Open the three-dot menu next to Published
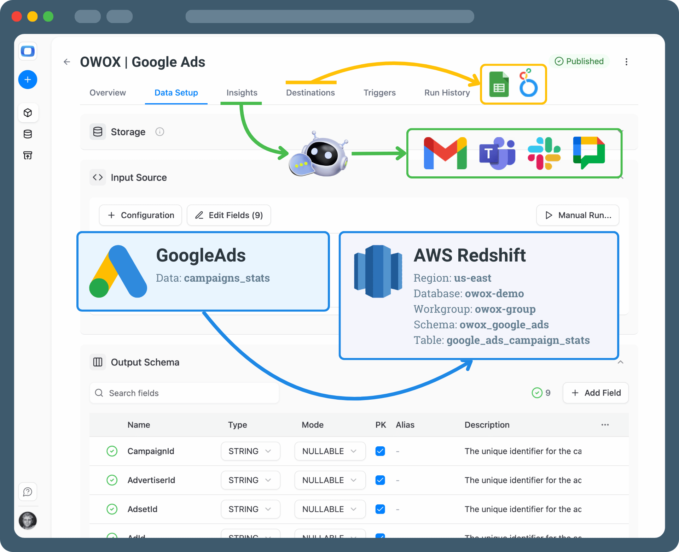The height and width of the screenshot is (552, 679). pos(626,62)
